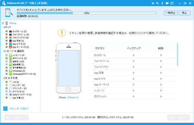Click the WhatsApp icon
This screenshot has height=125, width=194.
tap(11, 71)
